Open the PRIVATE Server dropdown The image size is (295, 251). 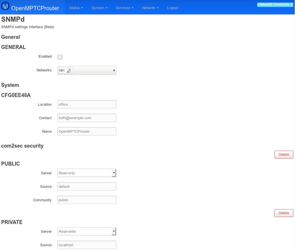[87, 231]
